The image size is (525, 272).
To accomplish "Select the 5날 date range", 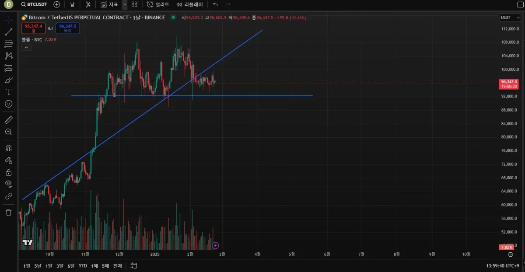I will [38, 265].
